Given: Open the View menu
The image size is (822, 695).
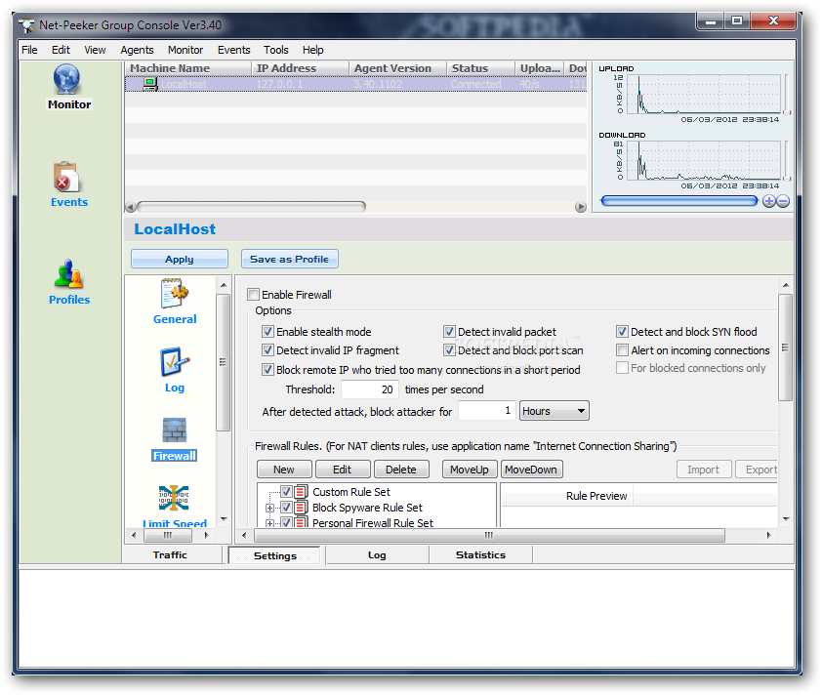Looking at the screenshot, I should click(95, 50).
